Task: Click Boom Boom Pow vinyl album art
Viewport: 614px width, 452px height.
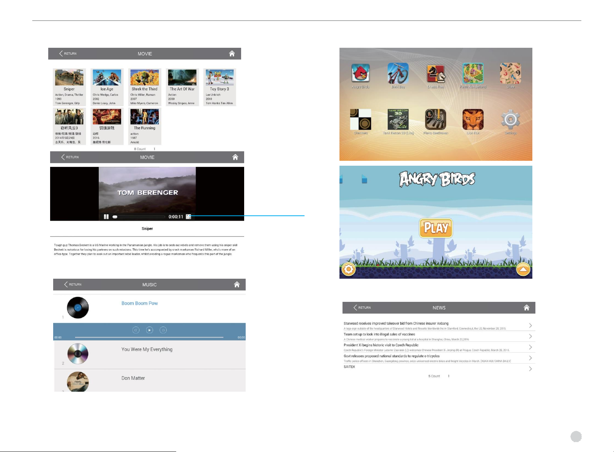Action: point(78,308)
